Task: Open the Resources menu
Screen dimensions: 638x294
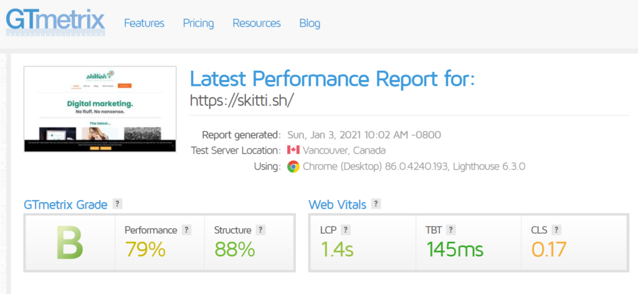Action: pos(256,23)
